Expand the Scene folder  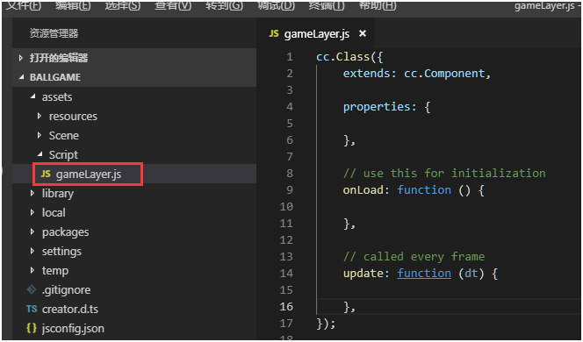(40, 136)
